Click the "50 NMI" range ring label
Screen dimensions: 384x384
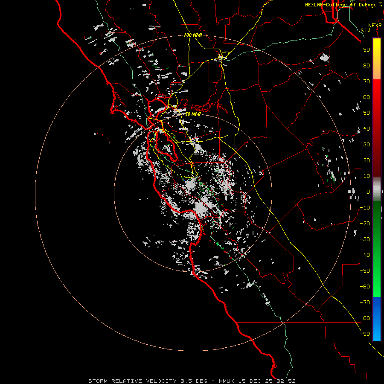193,114
